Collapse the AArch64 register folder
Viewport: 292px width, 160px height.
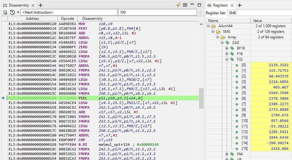pyautogui.click(x=209, y=26)
